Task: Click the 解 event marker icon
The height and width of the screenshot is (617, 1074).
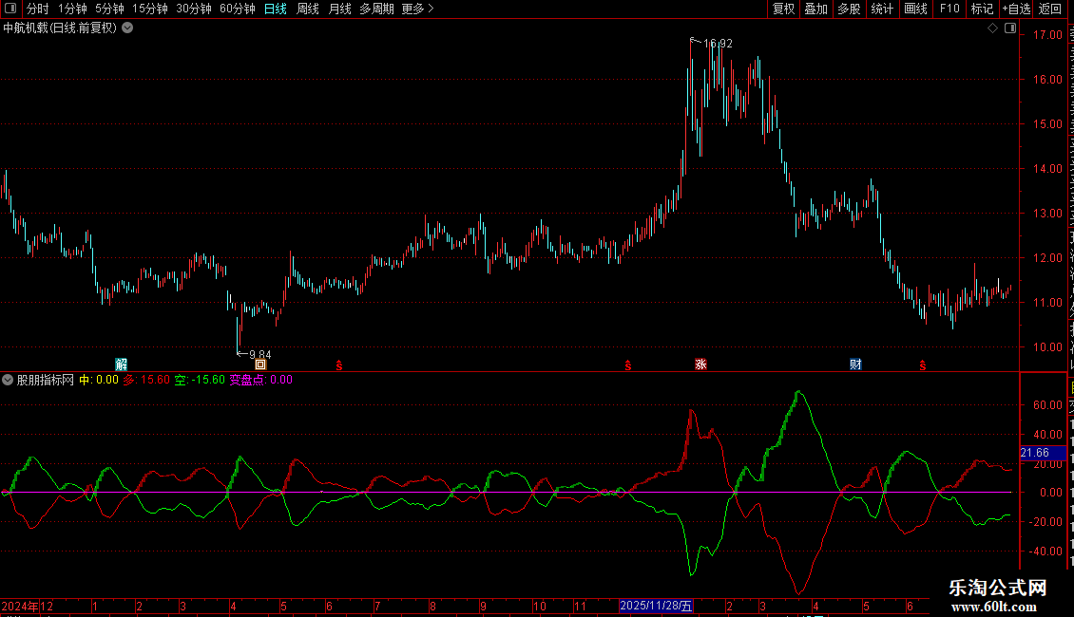Action: coord(122,364)
